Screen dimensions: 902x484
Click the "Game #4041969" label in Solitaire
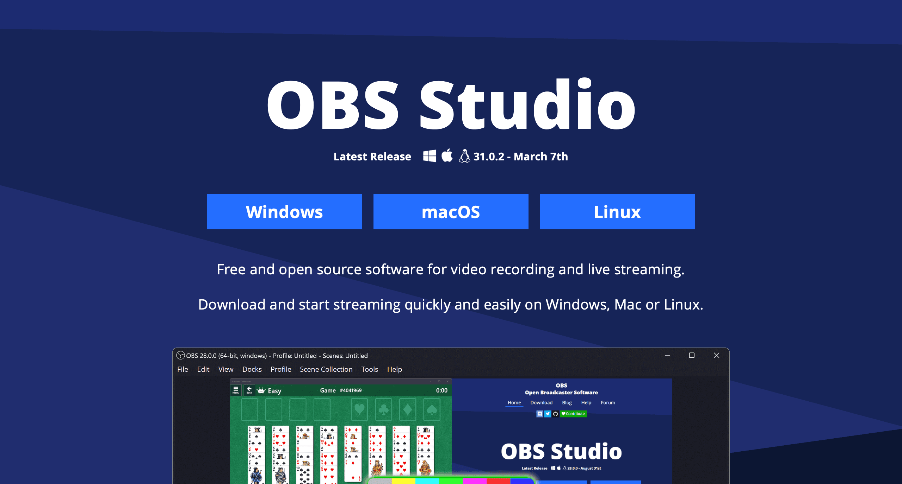coord(341,390)
